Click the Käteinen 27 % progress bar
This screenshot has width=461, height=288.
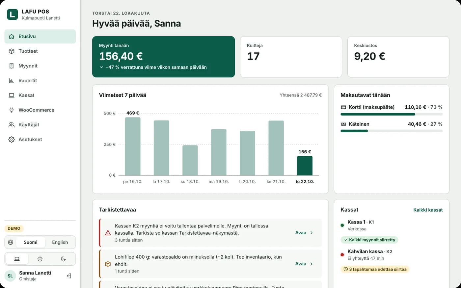(x=392, y=131)
